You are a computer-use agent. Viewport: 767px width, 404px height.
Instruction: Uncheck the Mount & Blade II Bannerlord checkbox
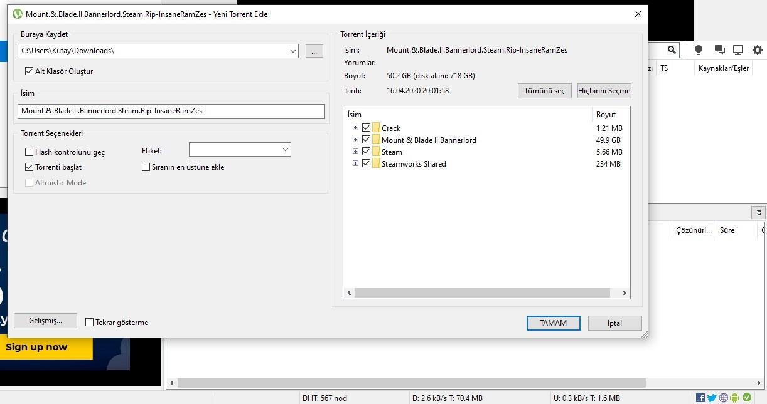366,140
